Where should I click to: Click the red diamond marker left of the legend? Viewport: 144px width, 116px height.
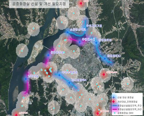98,113
